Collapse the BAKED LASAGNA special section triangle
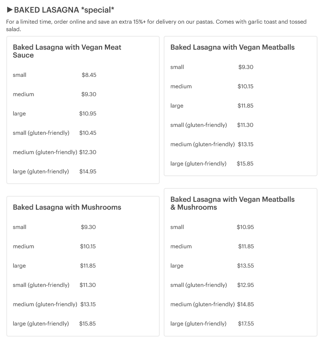Viewport: 325px width, 348px height. click(x=10, y=9)
